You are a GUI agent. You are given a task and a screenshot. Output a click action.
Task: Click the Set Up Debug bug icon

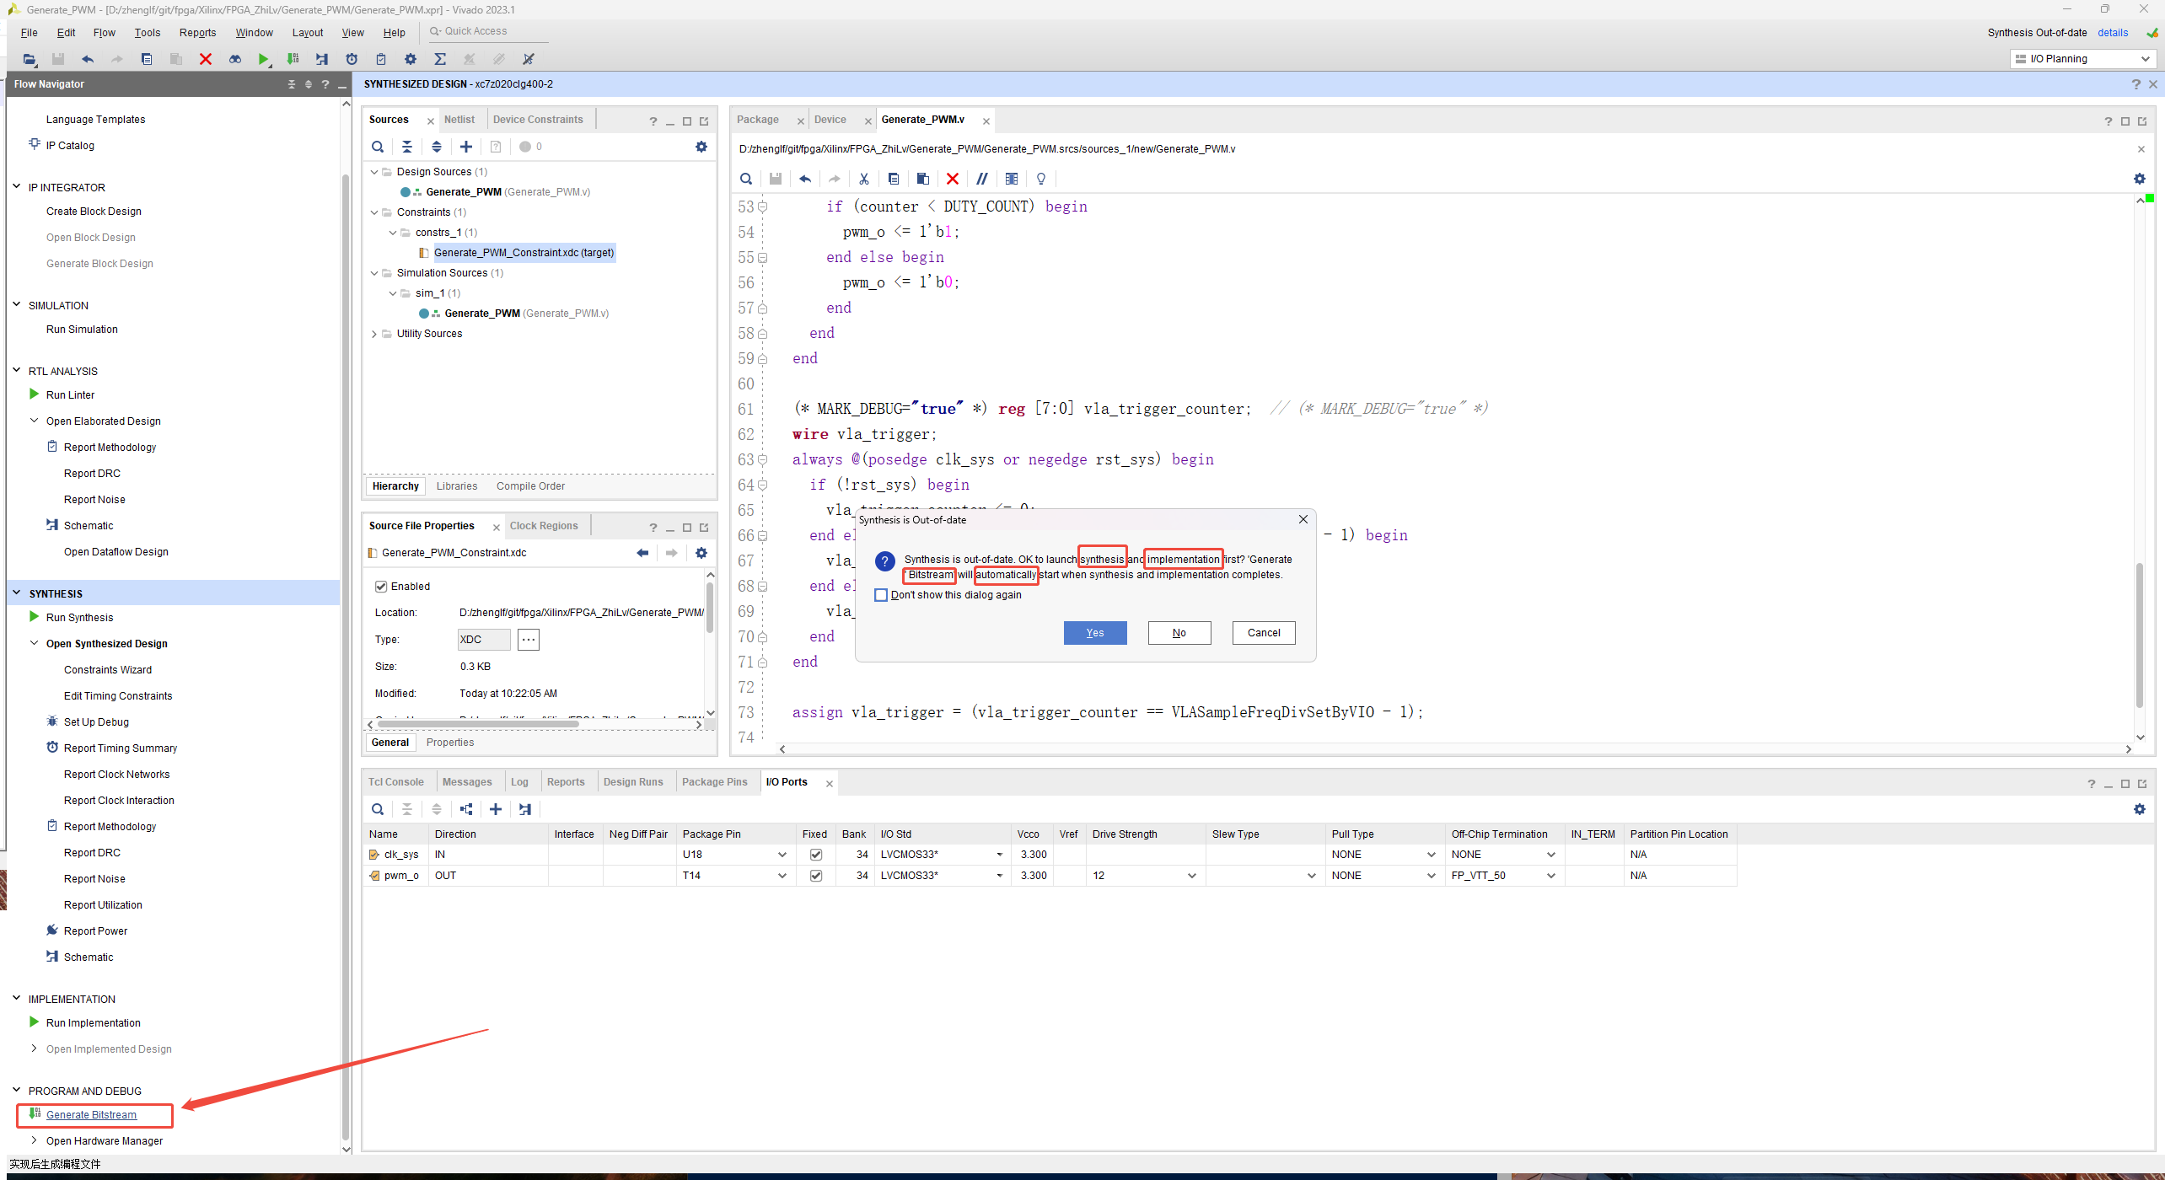tap(52, 721)
